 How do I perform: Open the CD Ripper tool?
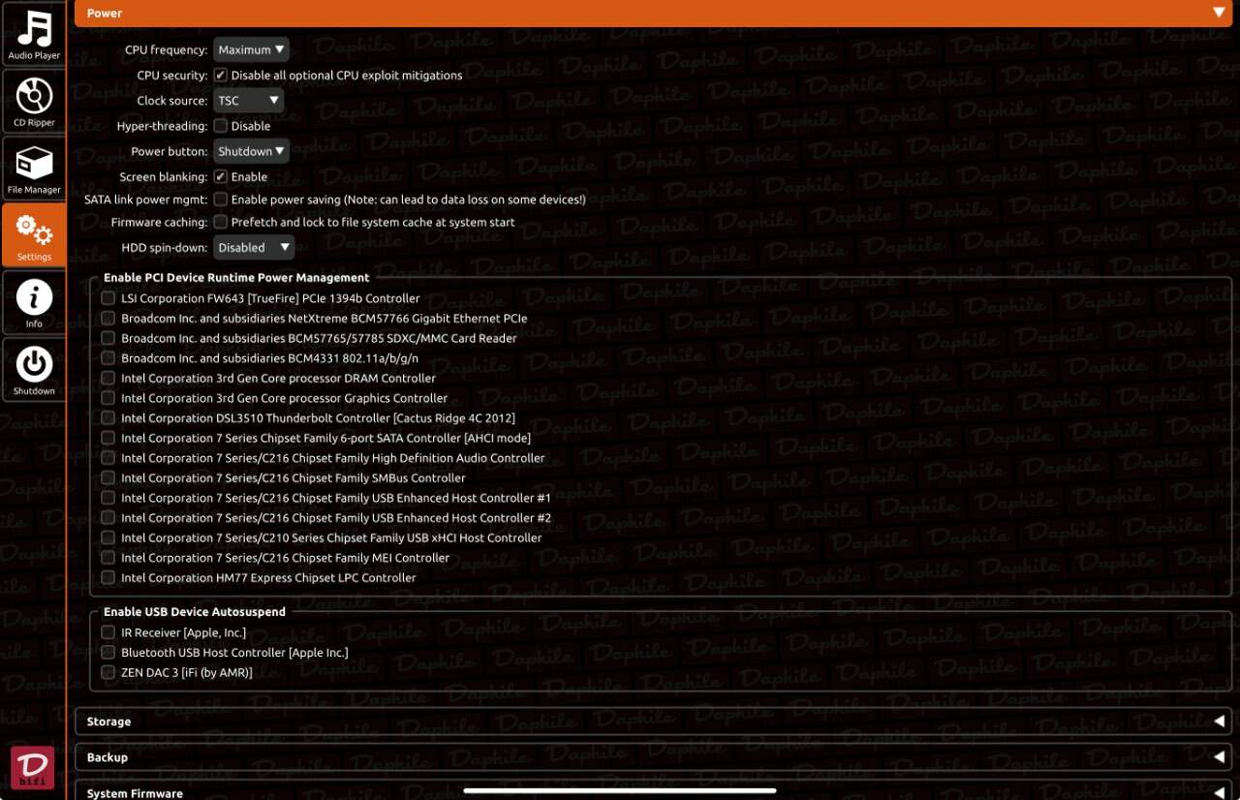point(34,102)
